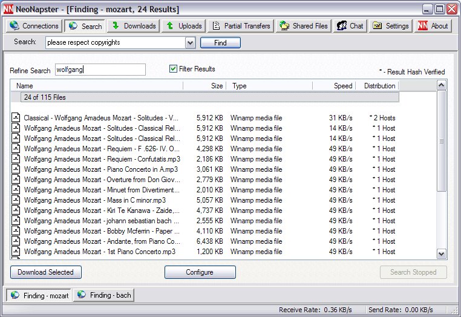
Task: Open the Shared Files tab
Action: 304,26
